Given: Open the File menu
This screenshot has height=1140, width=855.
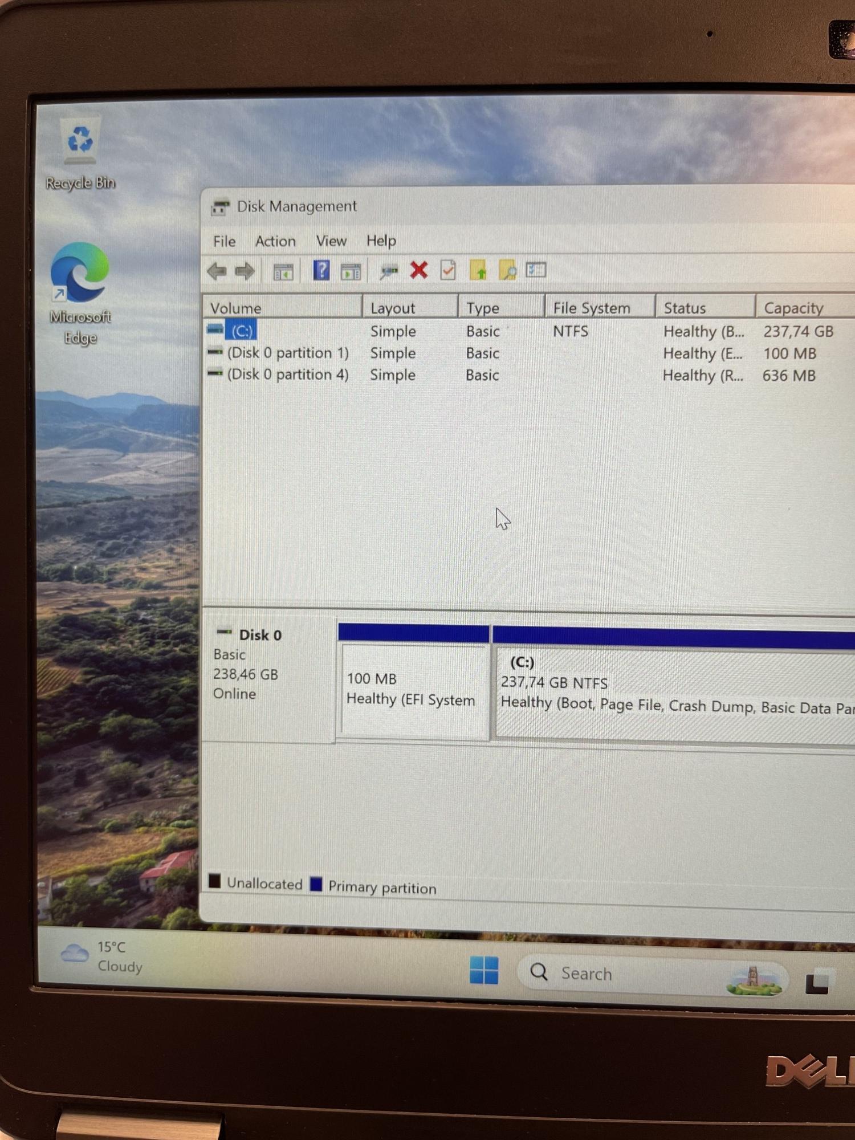Looking at the screenshot, I should [225, 241].
